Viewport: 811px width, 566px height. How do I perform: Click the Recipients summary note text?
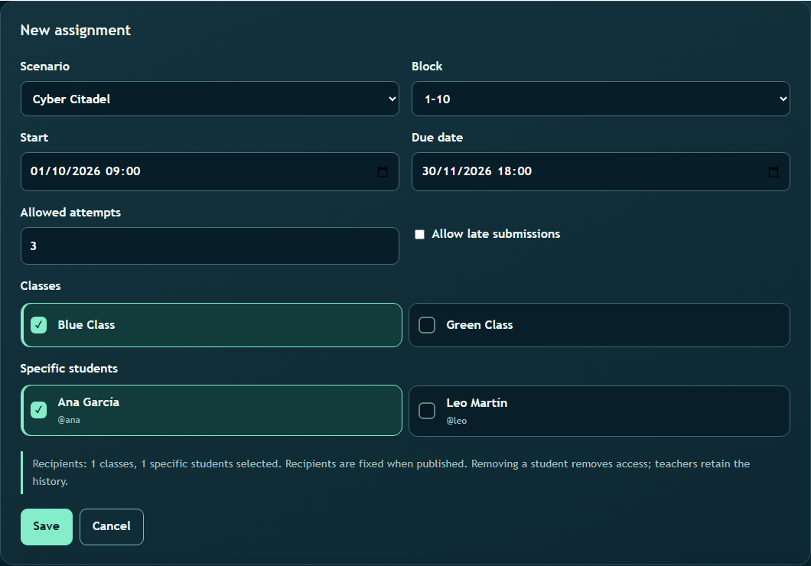(x=391, y=473)
